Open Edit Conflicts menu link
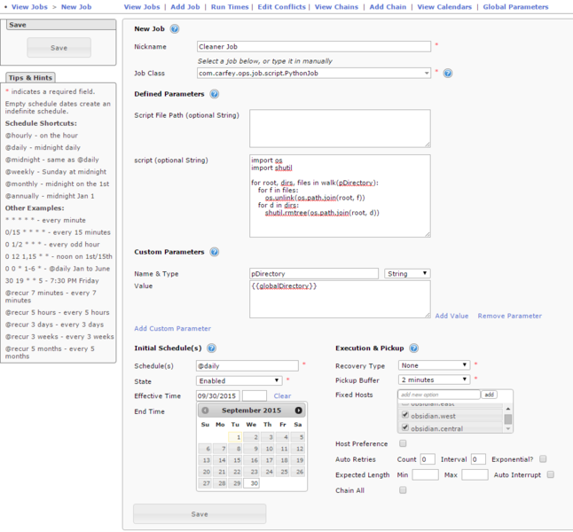 tap(281, 6)
